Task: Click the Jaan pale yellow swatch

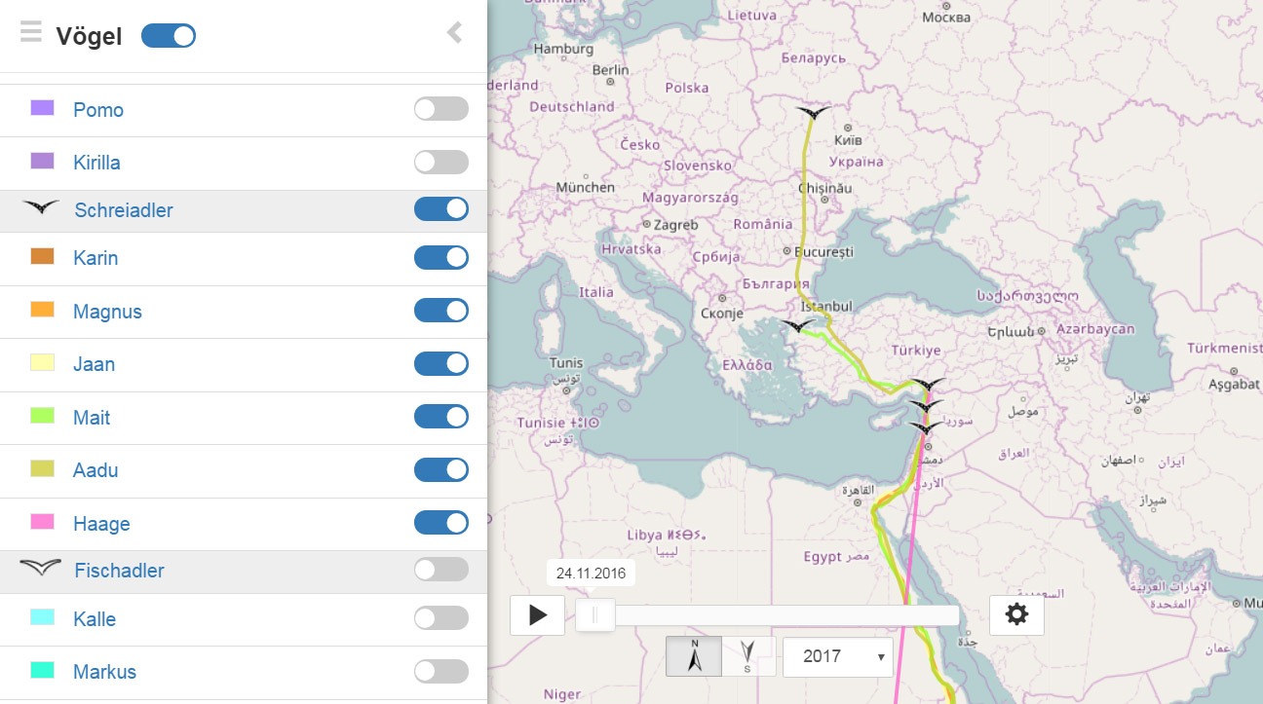Action: 42,362
